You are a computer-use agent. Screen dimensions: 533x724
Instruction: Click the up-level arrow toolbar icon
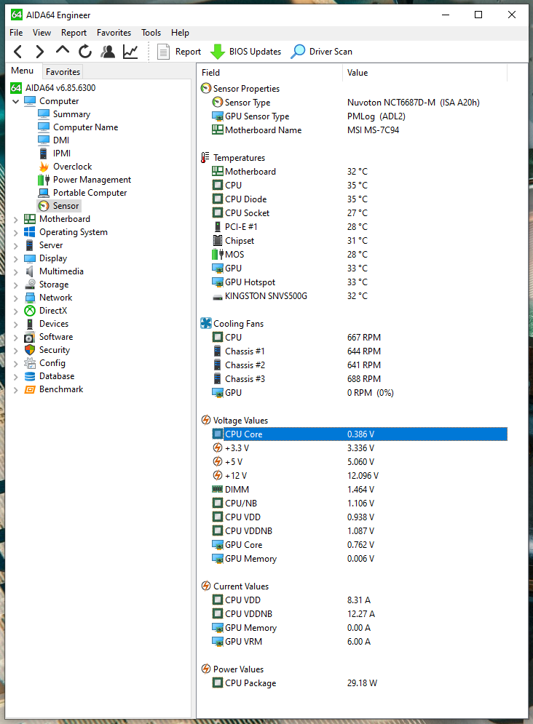click(63, 50)
